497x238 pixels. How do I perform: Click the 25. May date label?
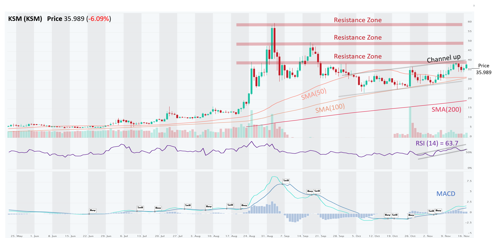click(17, 236)
